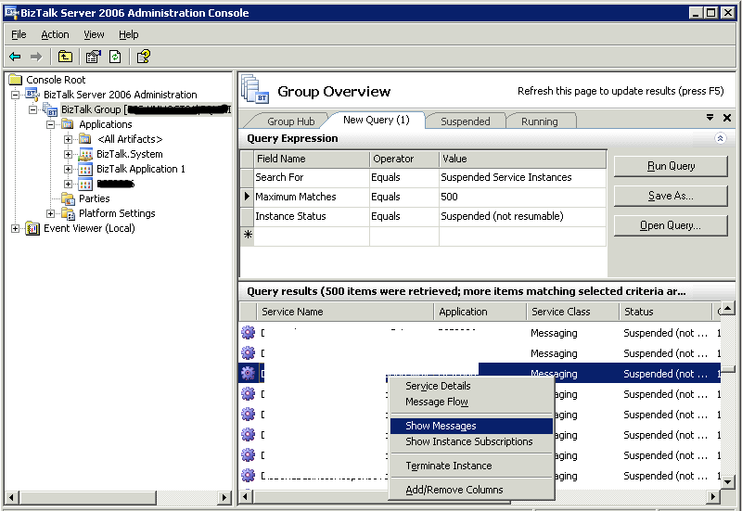This screenshot has width=742, height=511.
Task: Click the Back arrow toolbar icon
Action: click(15, 57)
